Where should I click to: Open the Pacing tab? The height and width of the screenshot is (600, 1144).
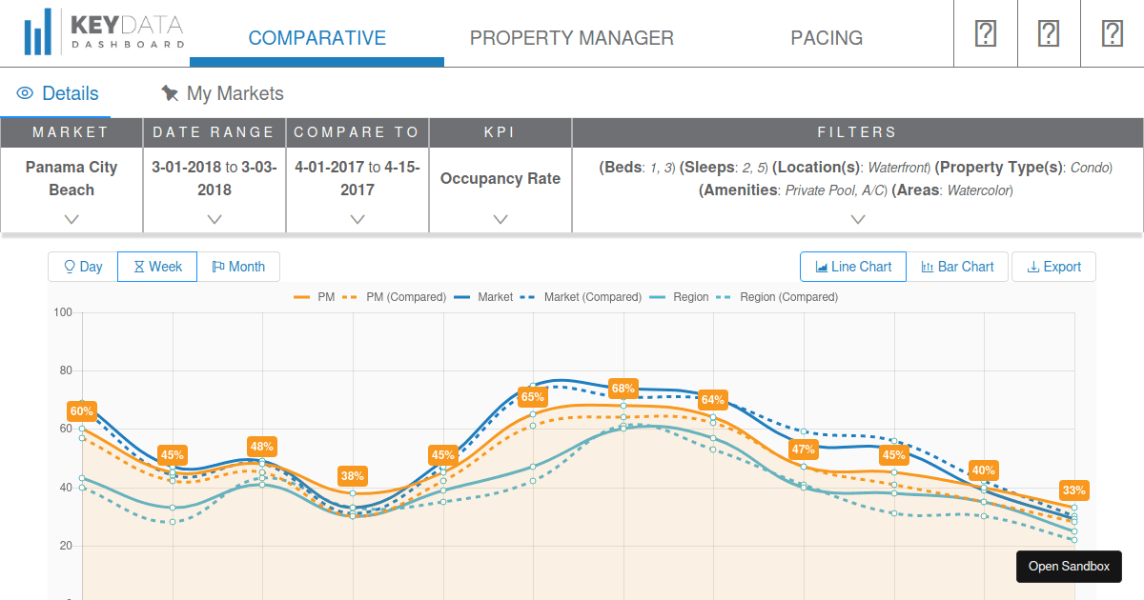tap(827, 38)
